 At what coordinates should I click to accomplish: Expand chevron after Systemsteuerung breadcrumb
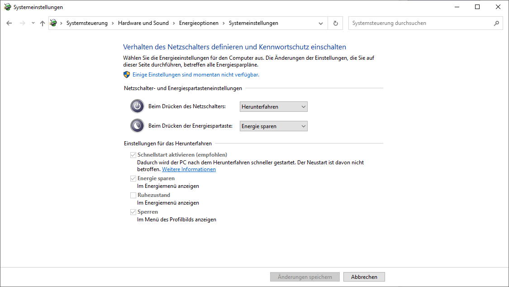(x=113, y=24)
